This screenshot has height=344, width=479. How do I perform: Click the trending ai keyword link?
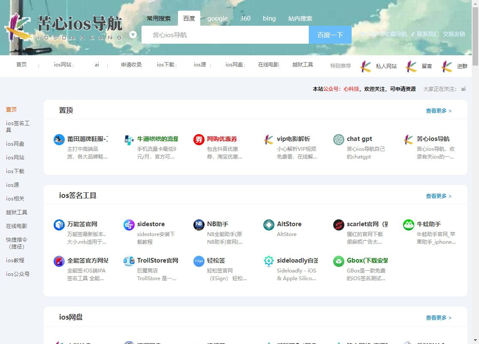(x=464, y=89)
